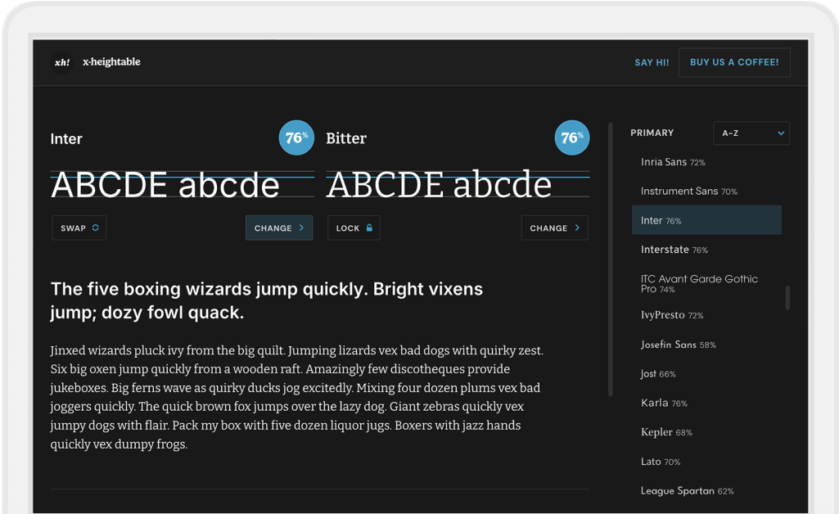Image resolution: width=839 pixels, height=514 pixels.
Task: Click the x-heightable site title
Action: tap(111, 62)
